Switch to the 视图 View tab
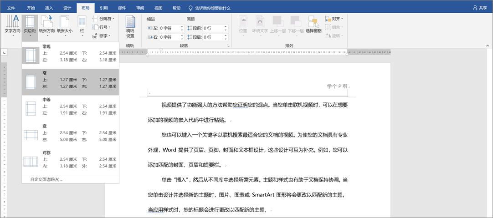 click(159, 8)
